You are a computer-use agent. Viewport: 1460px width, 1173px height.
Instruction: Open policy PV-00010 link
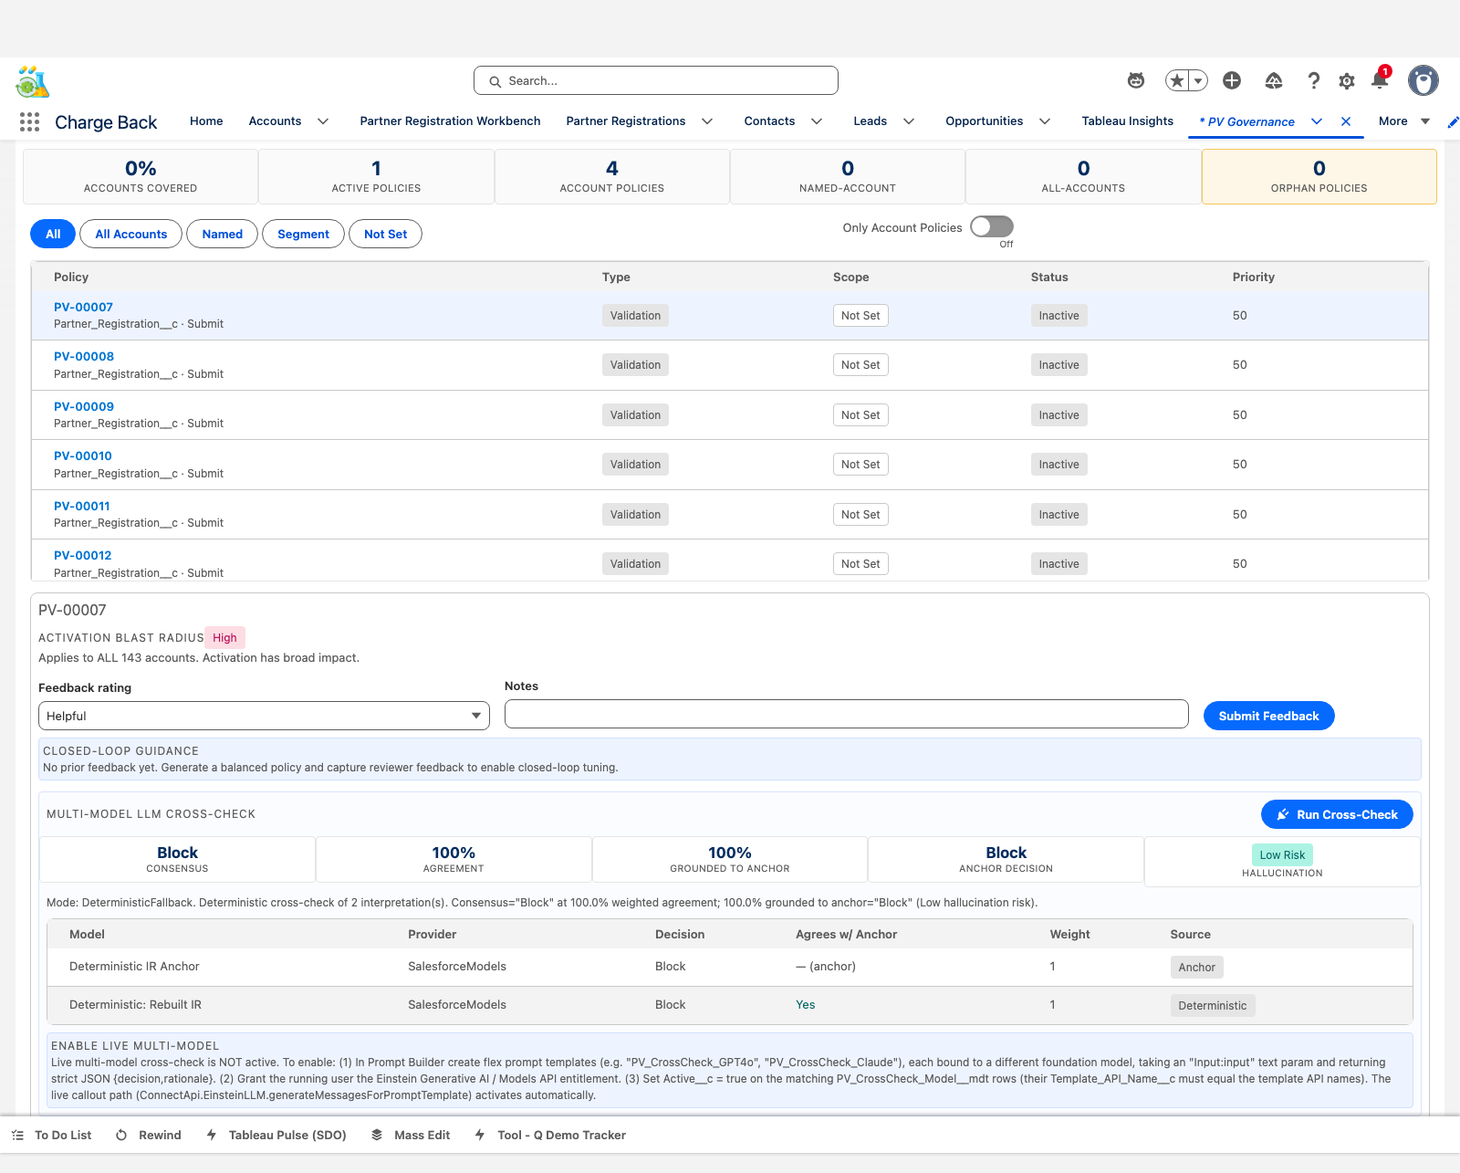[83, 456]
